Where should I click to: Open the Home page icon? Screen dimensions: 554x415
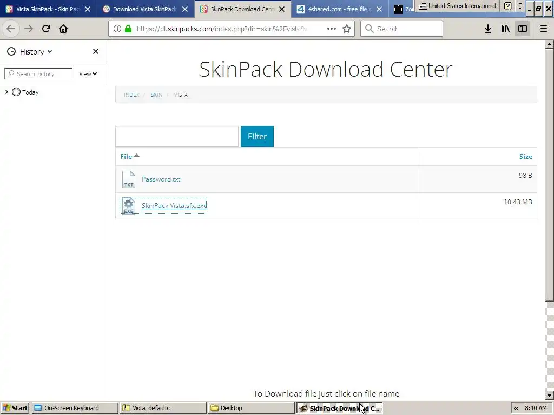point(63,29)
